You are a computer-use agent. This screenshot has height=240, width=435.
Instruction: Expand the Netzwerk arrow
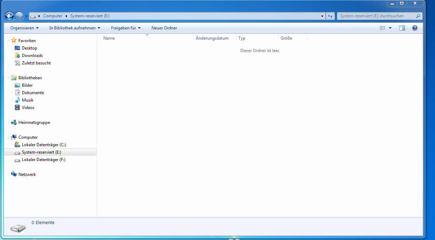8,175
